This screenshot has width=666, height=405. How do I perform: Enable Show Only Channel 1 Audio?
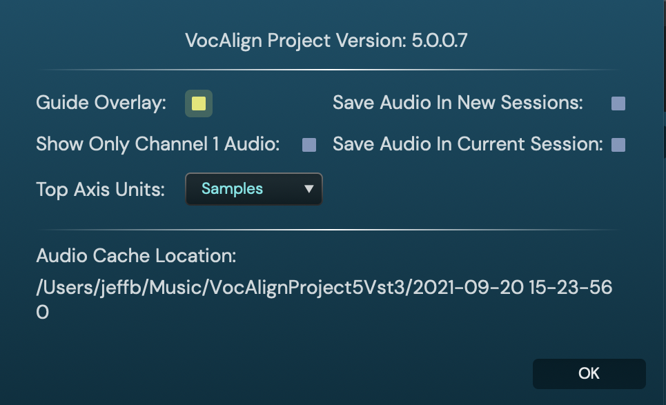click(x=309, y=145)
